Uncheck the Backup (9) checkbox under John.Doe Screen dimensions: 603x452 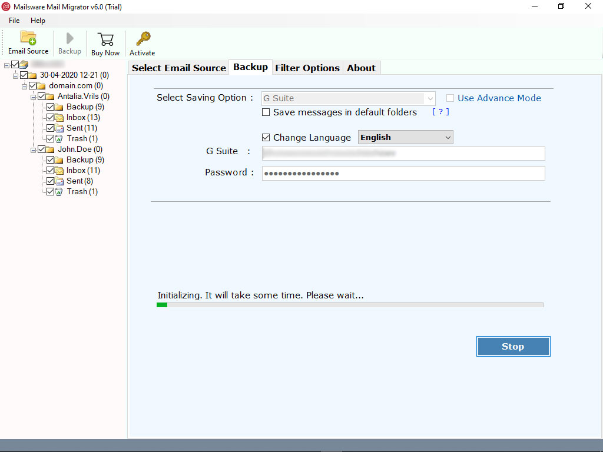51,160
